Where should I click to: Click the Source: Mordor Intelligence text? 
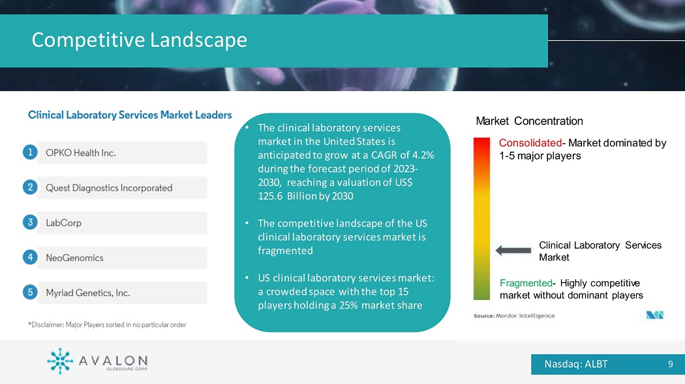514,316
